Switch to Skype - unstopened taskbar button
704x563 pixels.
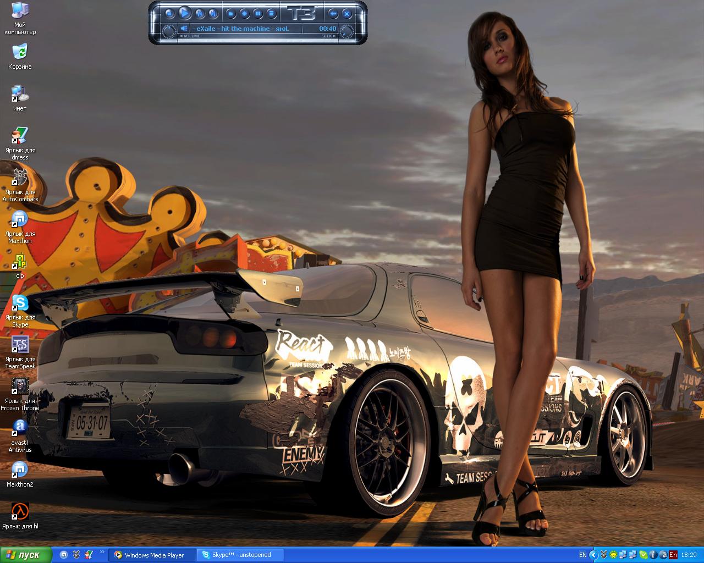point(241,555)
